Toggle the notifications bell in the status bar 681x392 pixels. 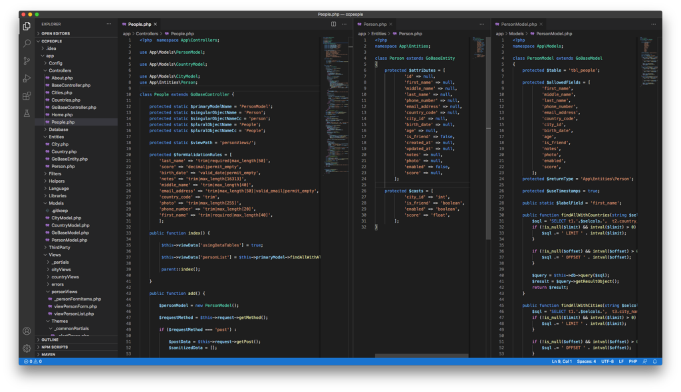(655, 361)
